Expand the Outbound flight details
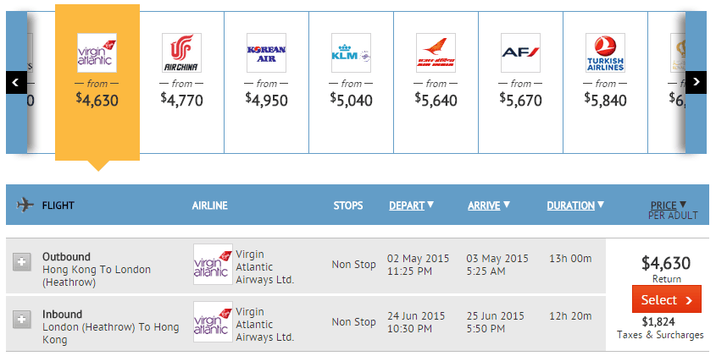The height and width of the screenshot is (356, 716). click(x=22, y=263)
